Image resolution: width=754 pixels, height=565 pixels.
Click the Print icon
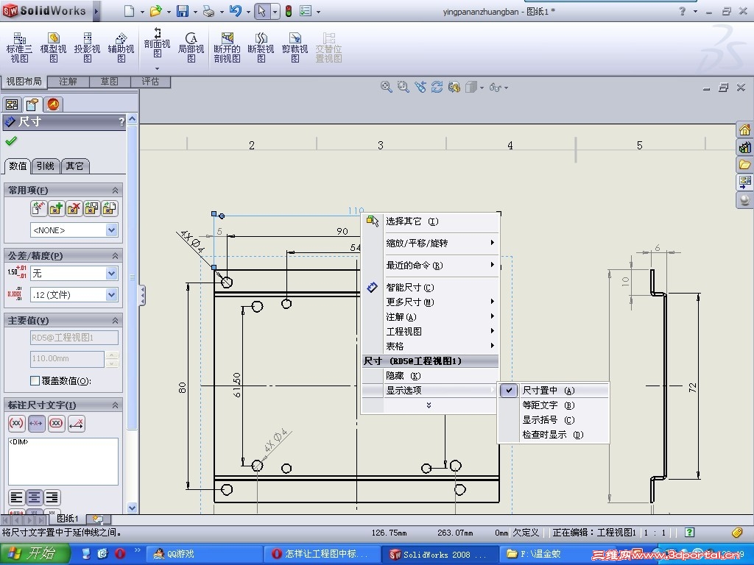208,11
